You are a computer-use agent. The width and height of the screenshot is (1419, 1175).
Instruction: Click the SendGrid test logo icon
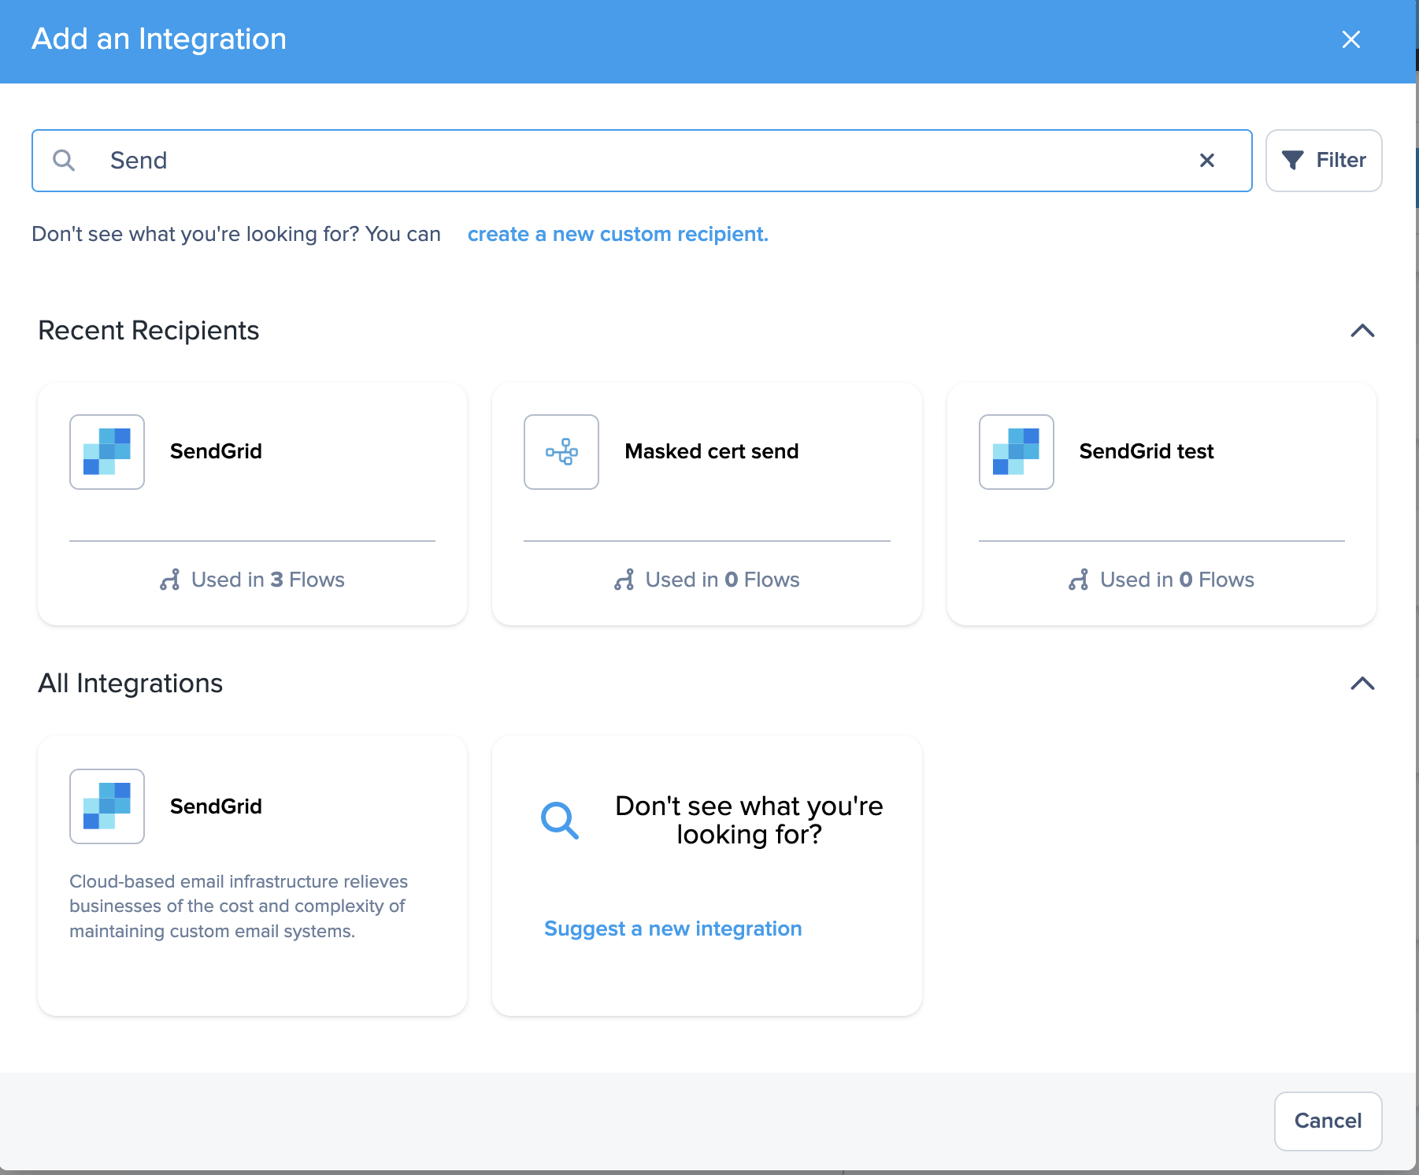(1016, 452)
